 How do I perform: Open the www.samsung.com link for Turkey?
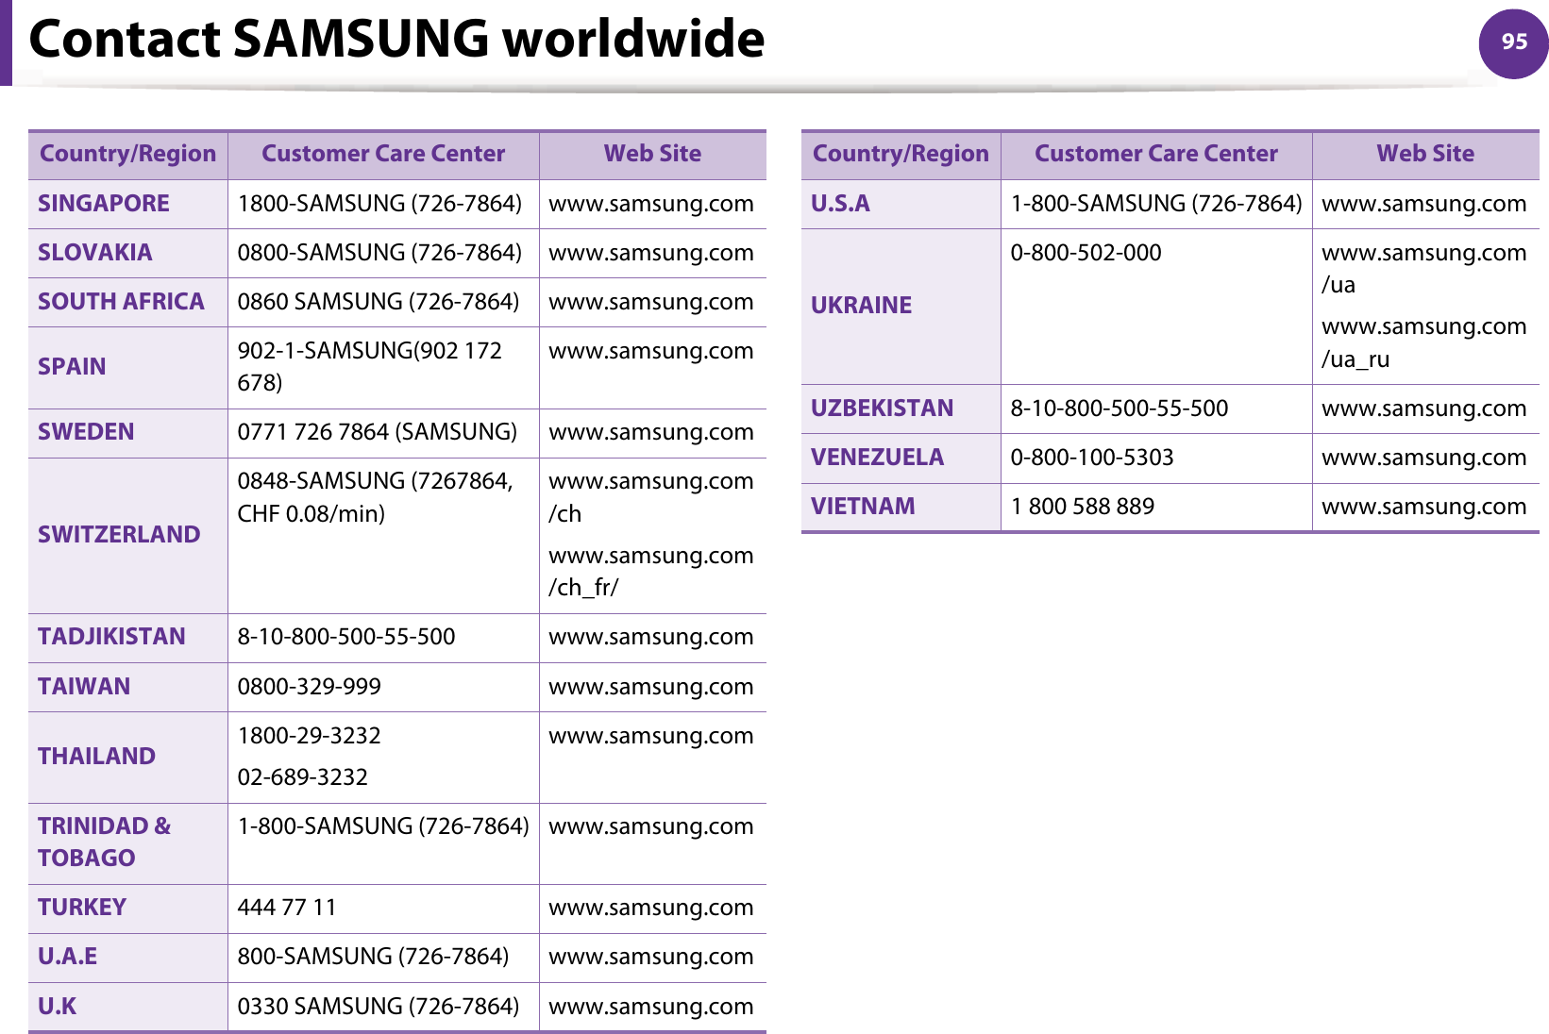(651, 909)
